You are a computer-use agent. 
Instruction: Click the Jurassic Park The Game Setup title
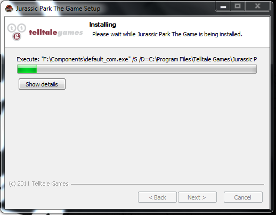58,9
